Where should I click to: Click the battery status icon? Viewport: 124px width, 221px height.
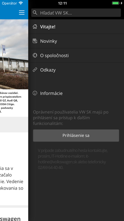(115, 3)
